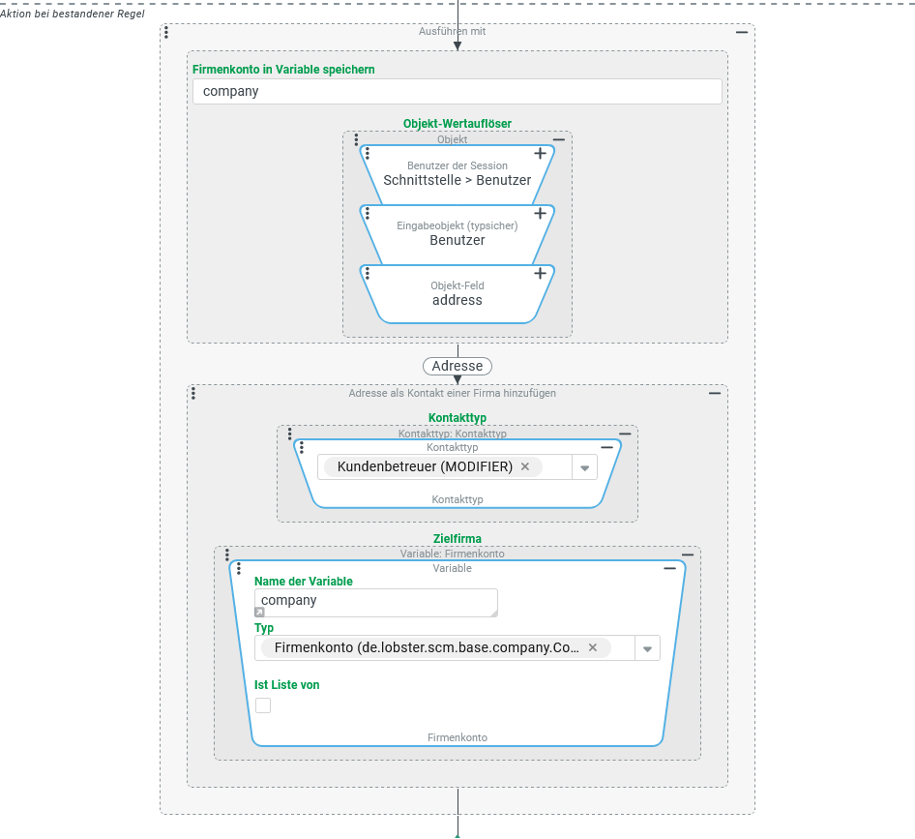Clear the Firmenkonto type selection
This screenshot has height=839, width=915.
coord(593,647)
